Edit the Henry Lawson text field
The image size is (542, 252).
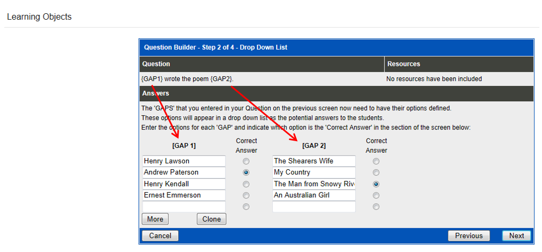pos(184,161)
